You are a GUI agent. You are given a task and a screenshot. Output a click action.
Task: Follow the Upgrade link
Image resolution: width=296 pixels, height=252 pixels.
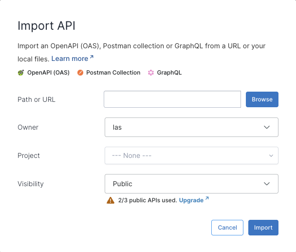(x=191, y=200)
